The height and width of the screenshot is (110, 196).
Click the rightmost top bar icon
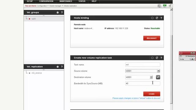click(x=170, y=6)
